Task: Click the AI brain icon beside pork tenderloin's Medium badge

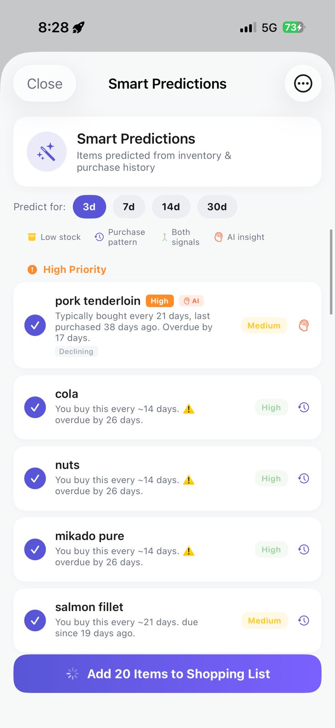Action: tap(304, 325)
